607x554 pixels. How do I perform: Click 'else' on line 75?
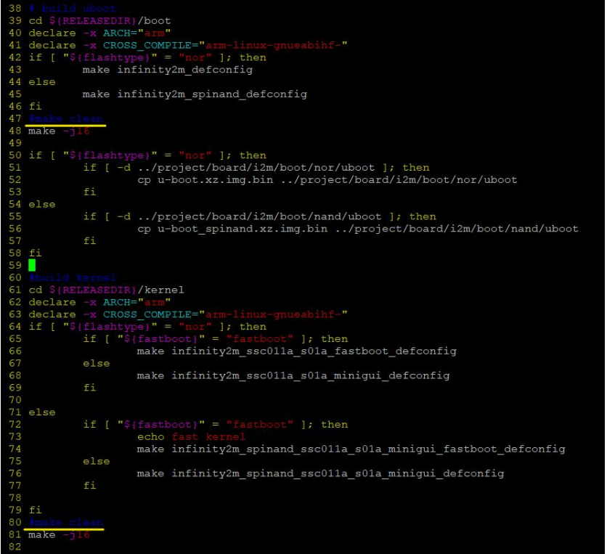97,462
